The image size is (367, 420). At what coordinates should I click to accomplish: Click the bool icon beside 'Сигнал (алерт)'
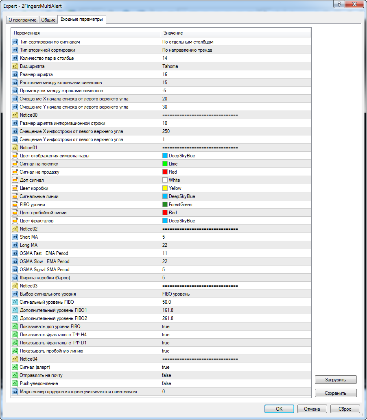coord(15,367)
